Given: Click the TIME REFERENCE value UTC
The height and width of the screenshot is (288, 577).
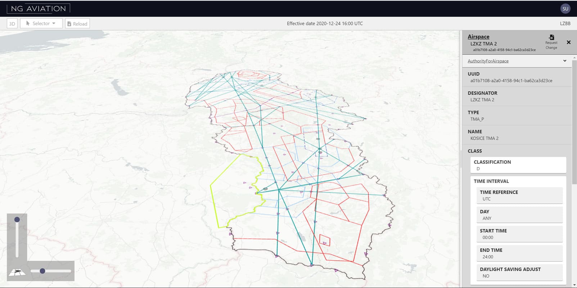Looking at the screenshot, I should point(487,199).
